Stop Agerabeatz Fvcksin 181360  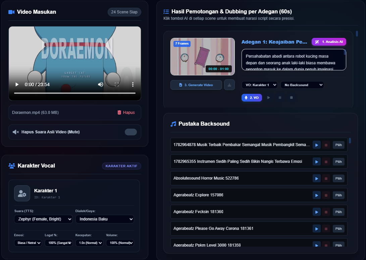(326, 212)
